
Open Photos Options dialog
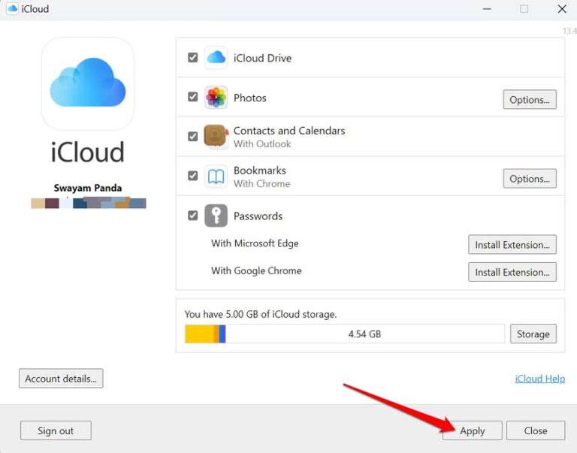(x=529, y=100)
